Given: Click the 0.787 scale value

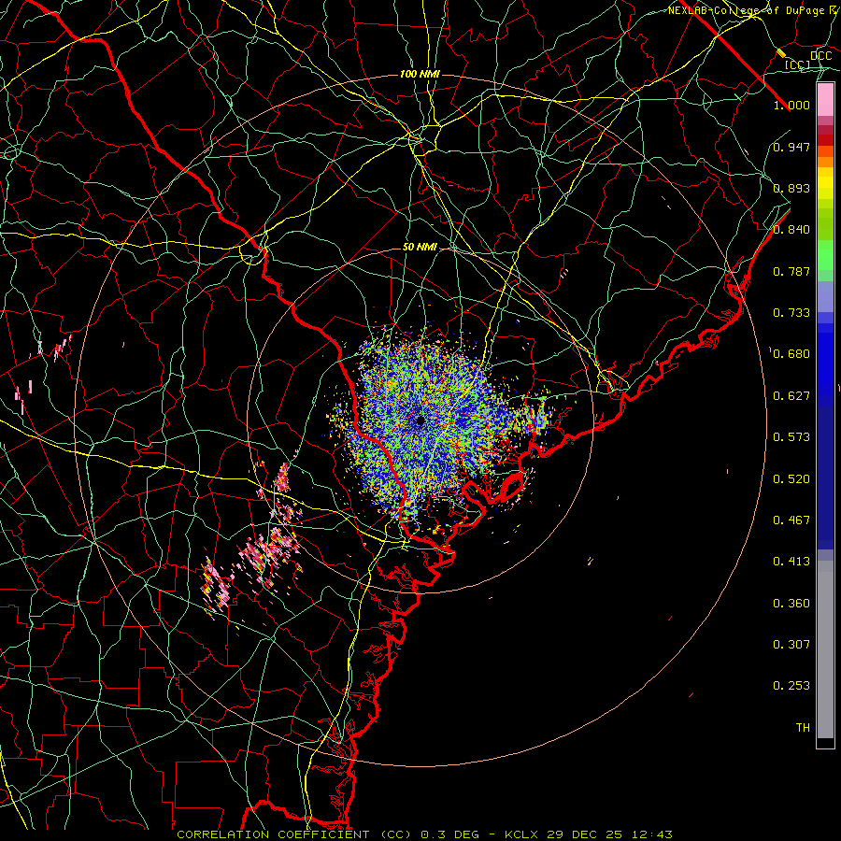Looking at the screenshot, I should coord(791,271).
